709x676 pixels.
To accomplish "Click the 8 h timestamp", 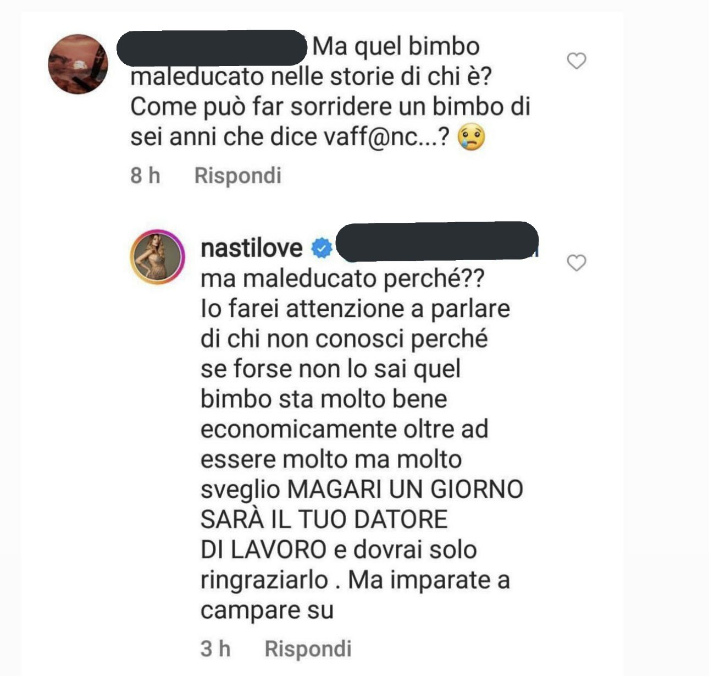I will tap(145, 175).
